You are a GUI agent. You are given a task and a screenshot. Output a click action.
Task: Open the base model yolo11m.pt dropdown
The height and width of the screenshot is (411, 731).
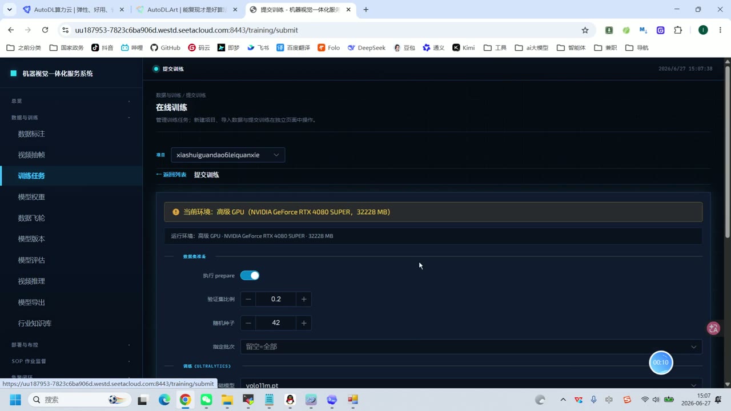471,385
